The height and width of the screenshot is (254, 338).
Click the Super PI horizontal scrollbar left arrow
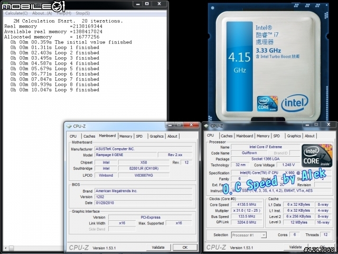[x=6, y=248]
